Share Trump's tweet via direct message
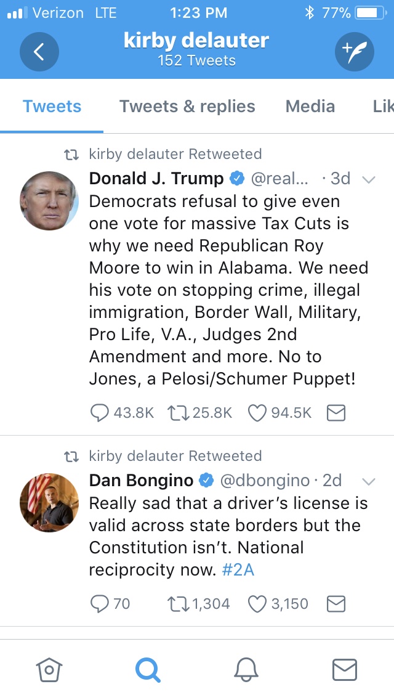This screenshot has width=394, height=700. pos(336,413)
